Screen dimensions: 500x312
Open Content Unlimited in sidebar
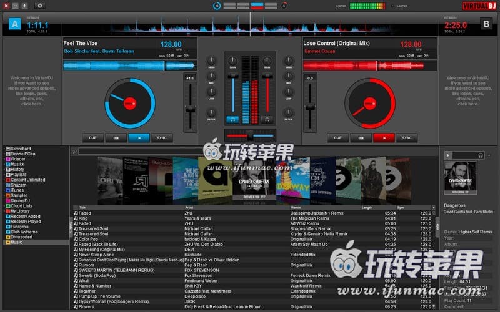click(27, 180)
